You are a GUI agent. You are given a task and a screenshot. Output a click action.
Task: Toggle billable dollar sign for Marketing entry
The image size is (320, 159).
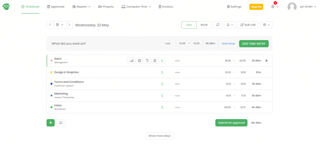click(162, 96)
